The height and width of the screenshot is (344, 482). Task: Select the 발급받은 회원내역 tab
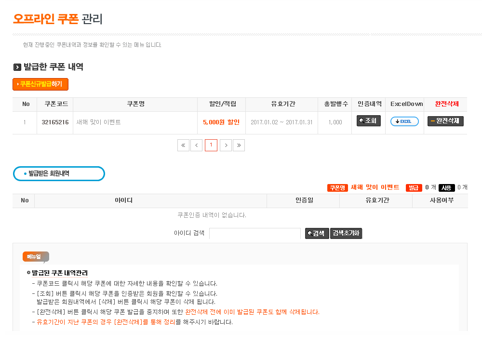59,173
